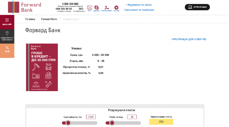229x127 pixels.
Task: Click the monthly commission value 3,99
Action: [x=101, y=73]
